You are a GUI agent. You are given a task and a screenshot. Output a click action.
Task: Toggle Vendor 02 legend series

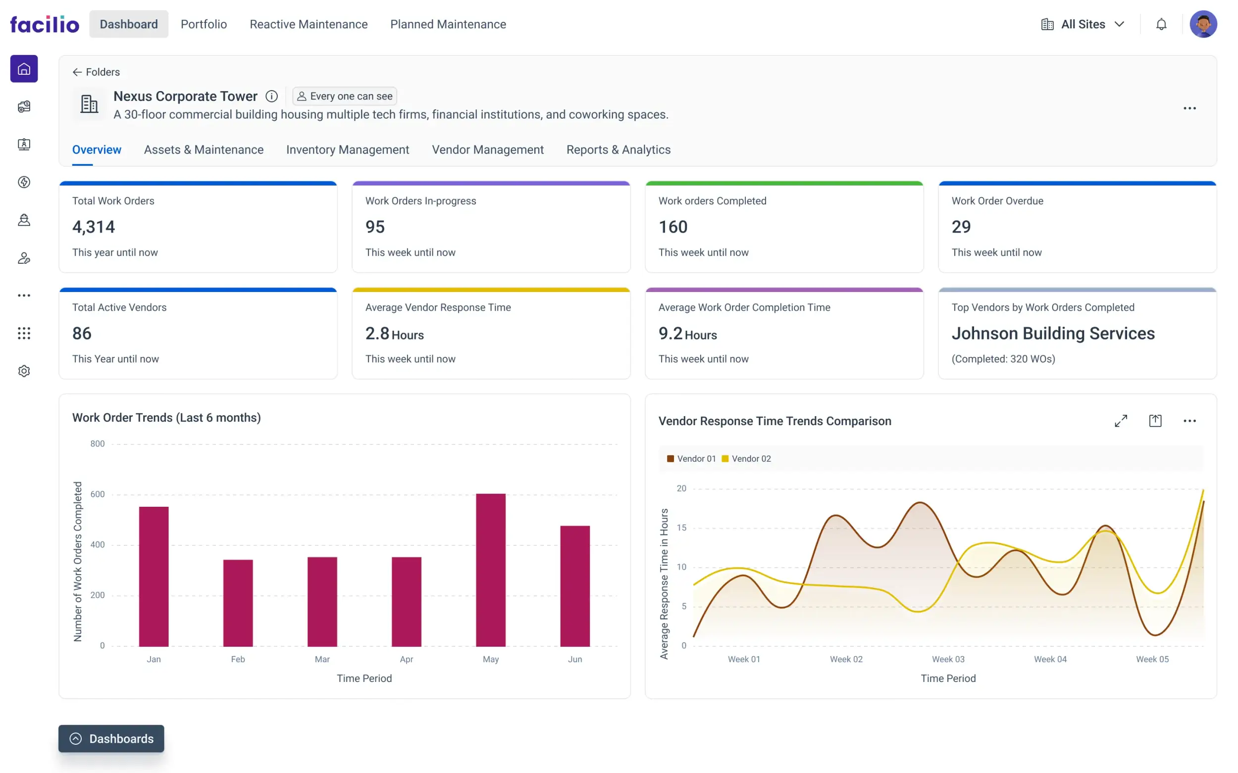746,459
